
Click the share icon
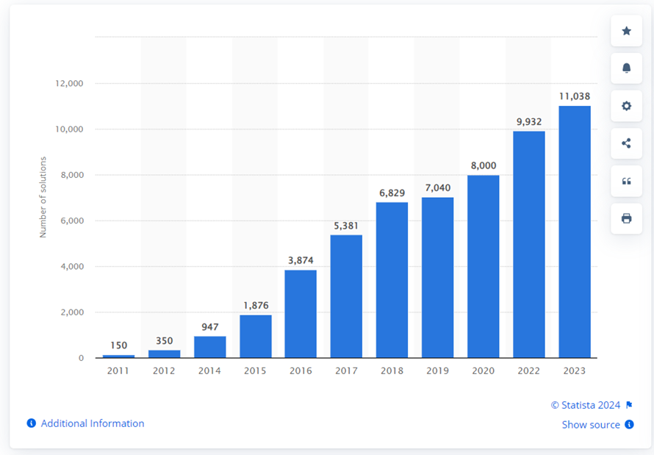pos(626,143)
